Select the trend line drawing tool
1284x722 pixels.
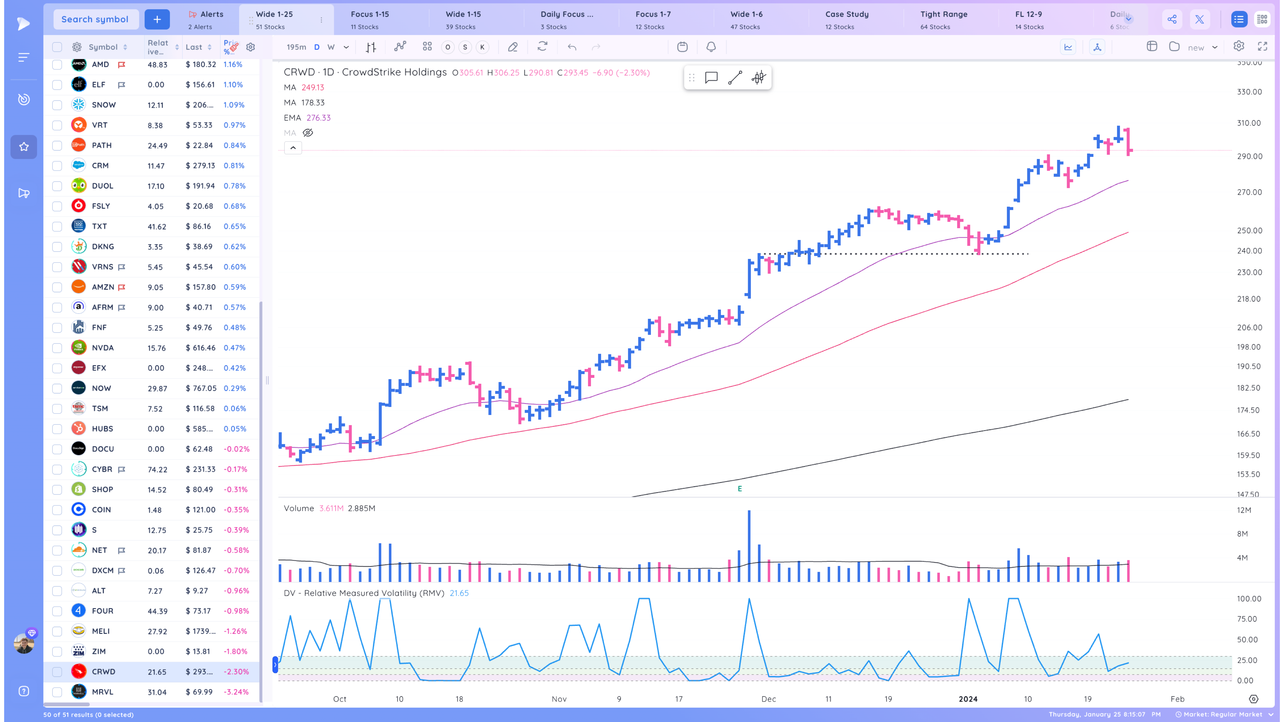735,78
